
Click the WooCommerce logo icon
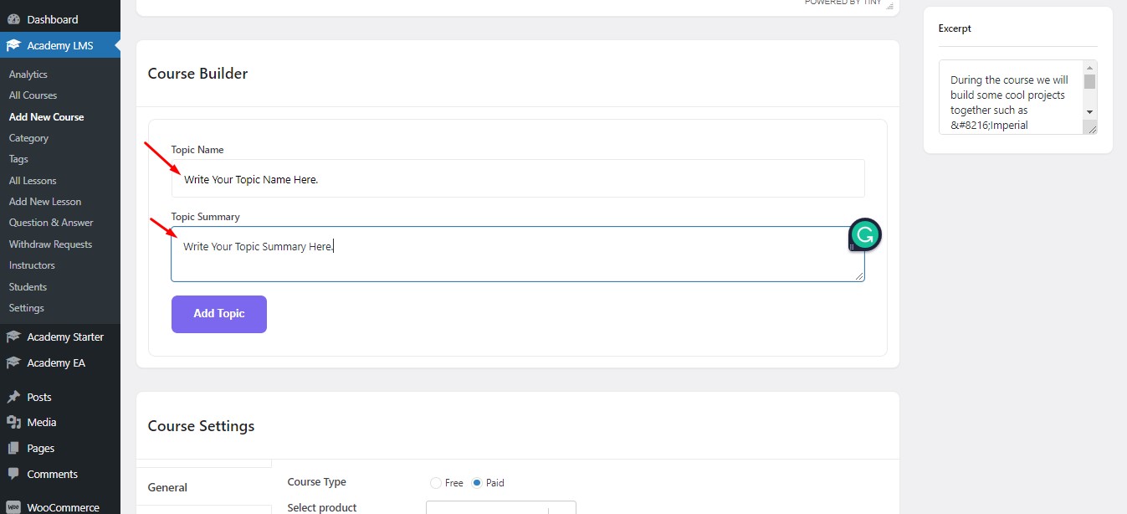coord(13,507)
